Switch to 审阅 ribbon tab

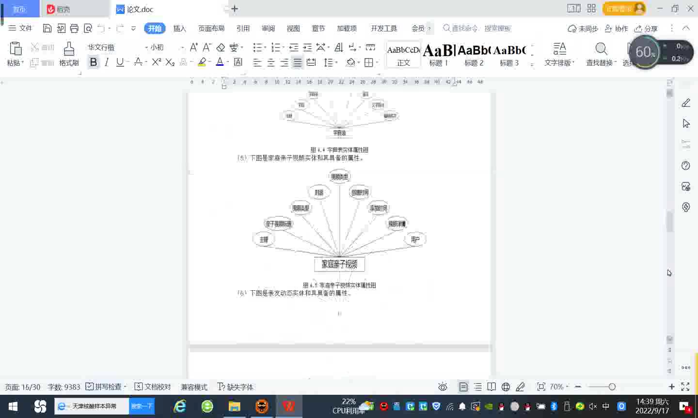pyautogui.click(x=268, y=29)
